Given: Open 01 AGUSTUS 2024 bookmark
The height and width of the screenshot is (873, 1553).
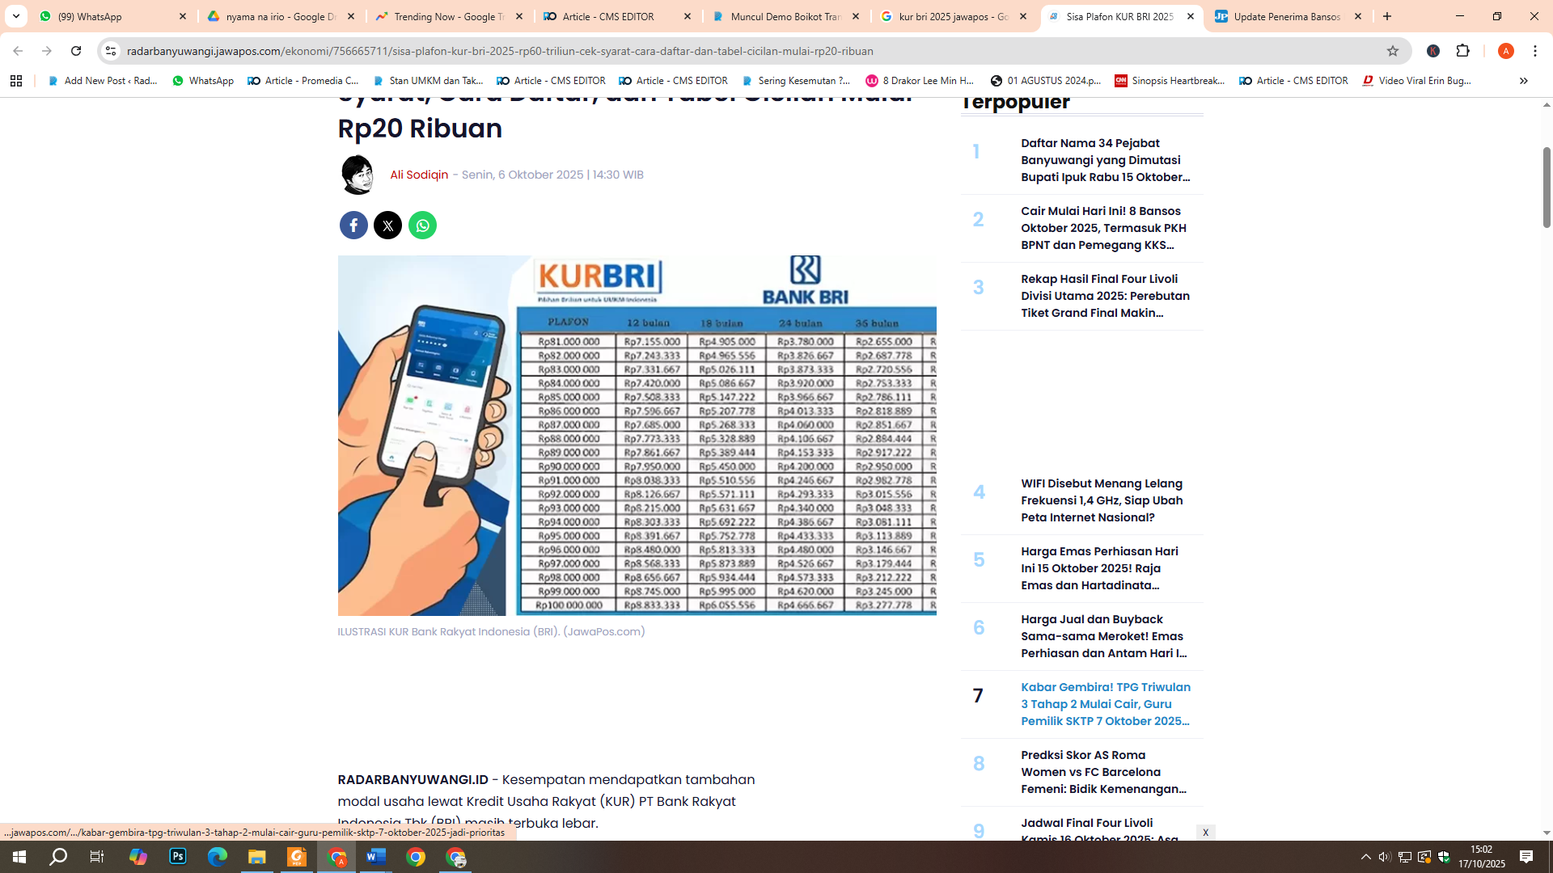Looking at the screenshot, I should click(x=1046, y=81).
